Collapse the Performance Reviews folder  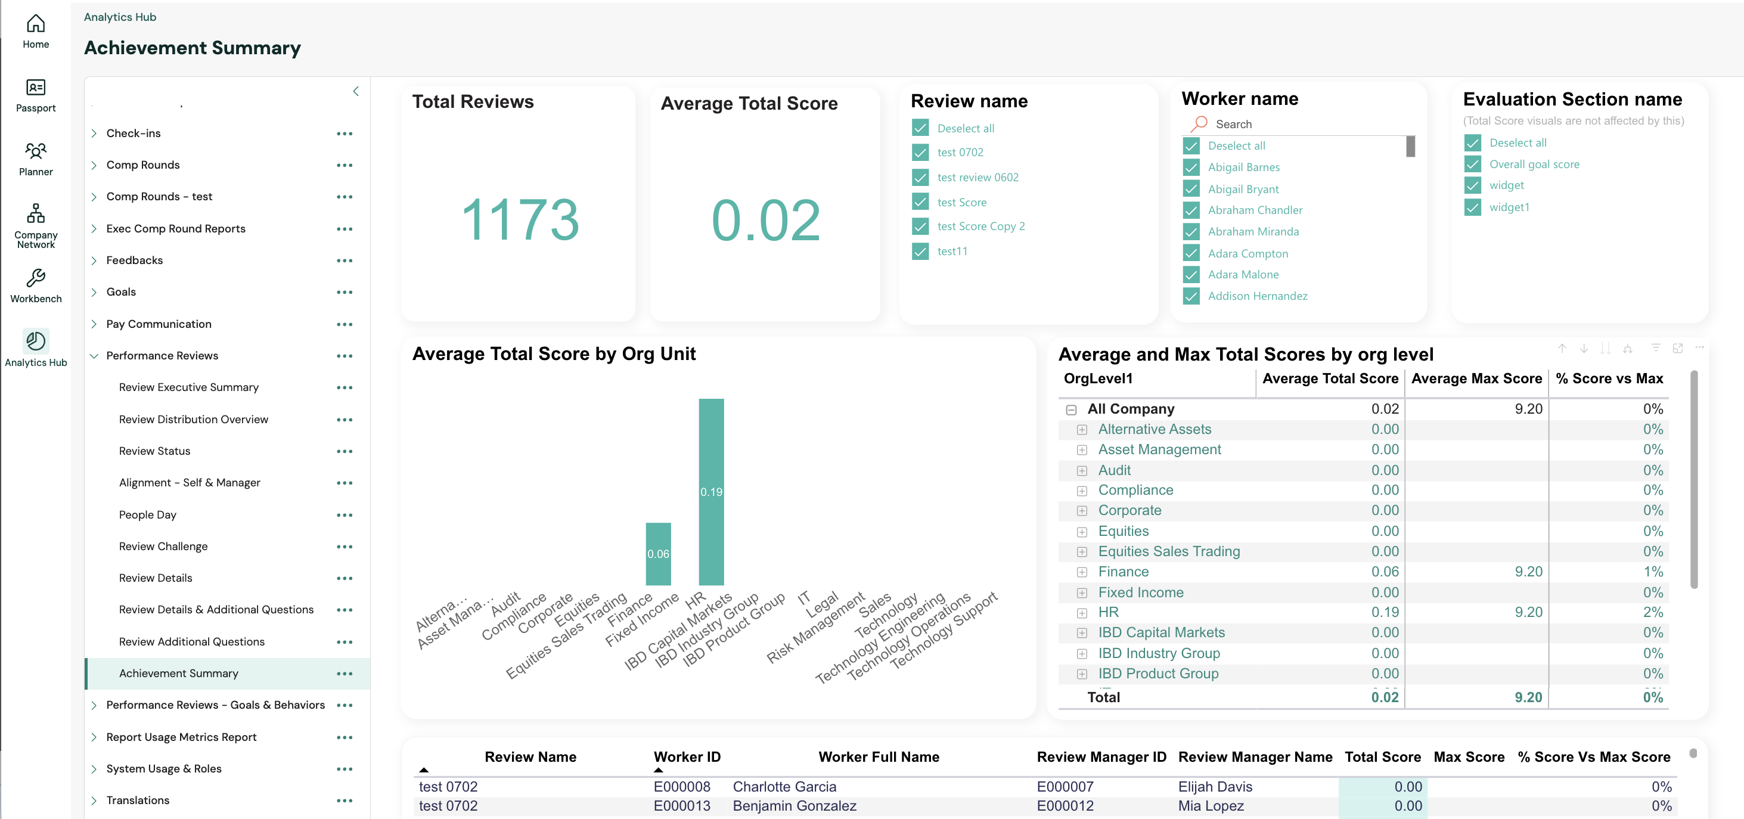94,356
